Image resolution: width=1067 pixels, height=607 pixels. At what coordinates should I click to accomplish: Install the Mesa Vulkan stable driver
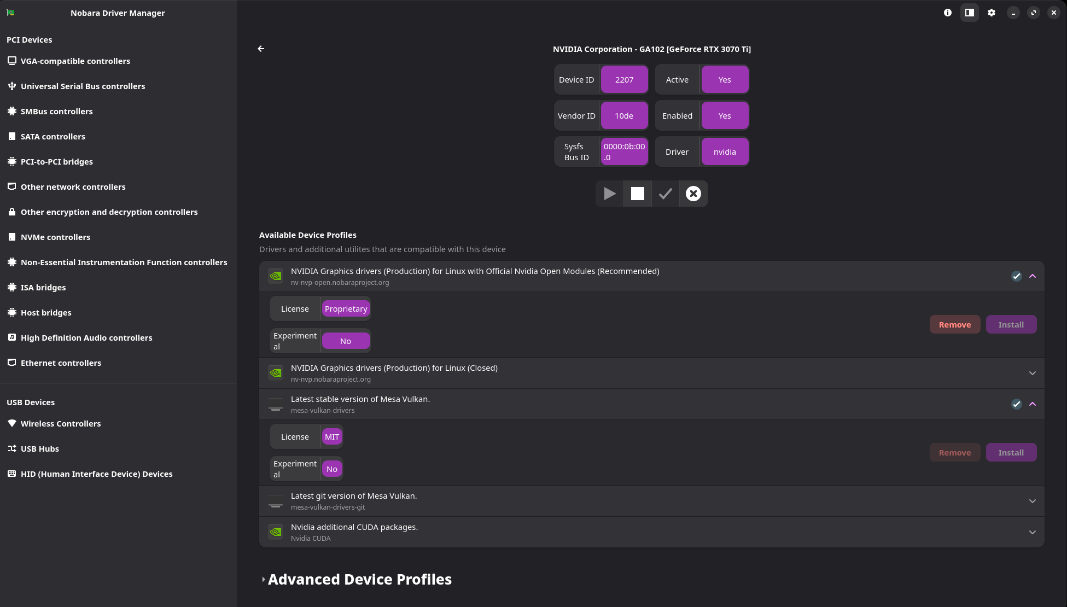click(x=1011, y=453)
